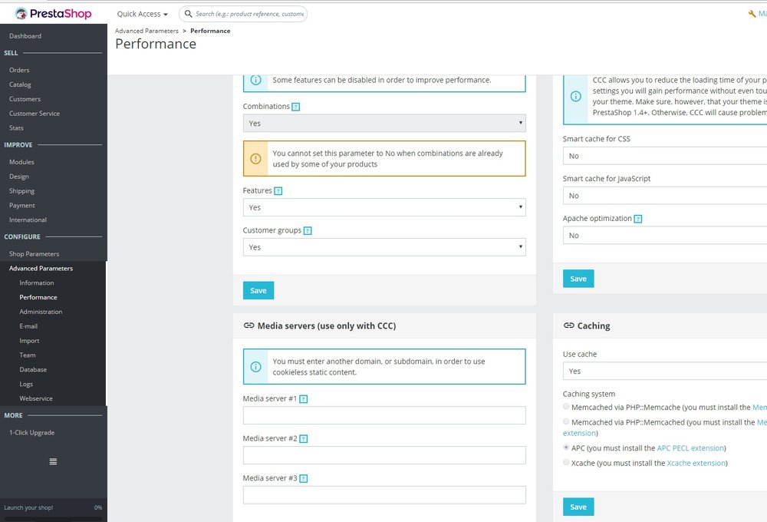Click the wrench icon in the top bar
The image size is (767, 522).
752,14
